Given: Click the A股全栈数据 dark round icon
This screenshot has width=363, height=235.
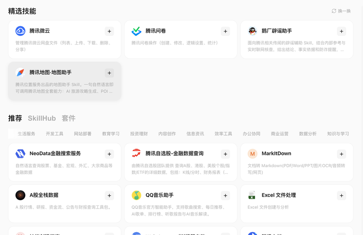Looking at the screenshot, I should (20, 195).
